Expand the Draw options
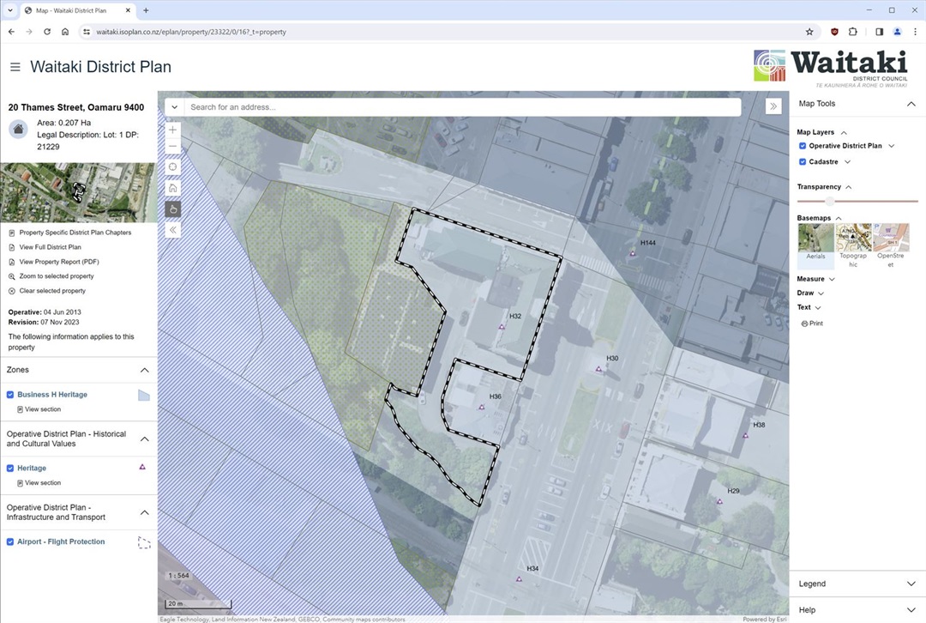 click(807, 293)
